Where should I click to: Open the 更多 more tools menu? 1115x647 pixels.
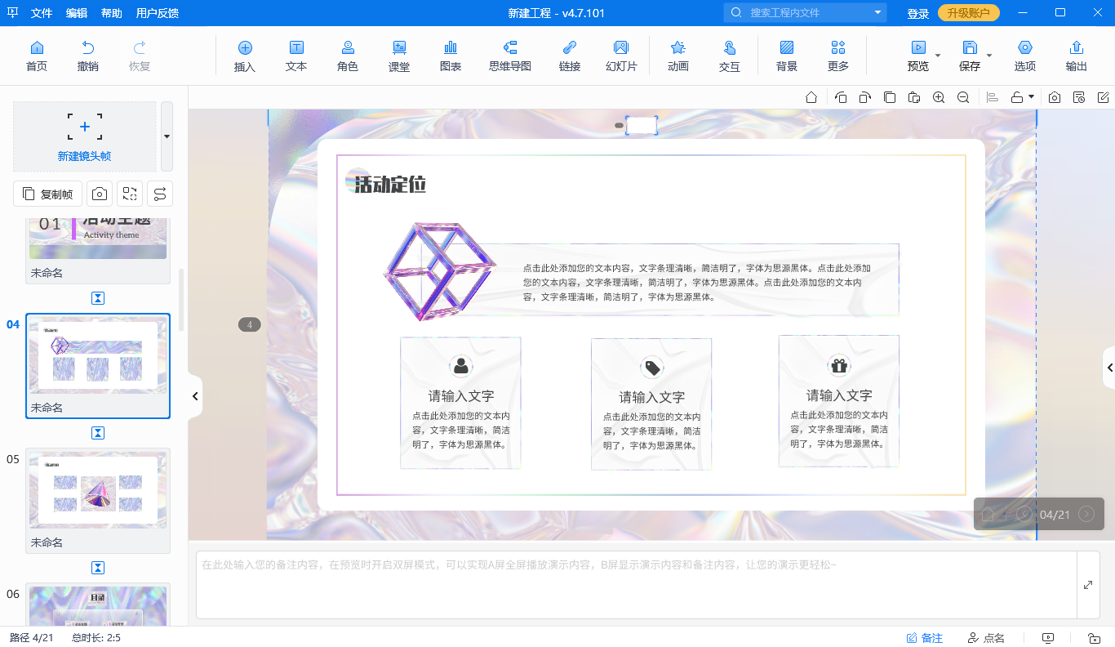click(x=838, y=56)
